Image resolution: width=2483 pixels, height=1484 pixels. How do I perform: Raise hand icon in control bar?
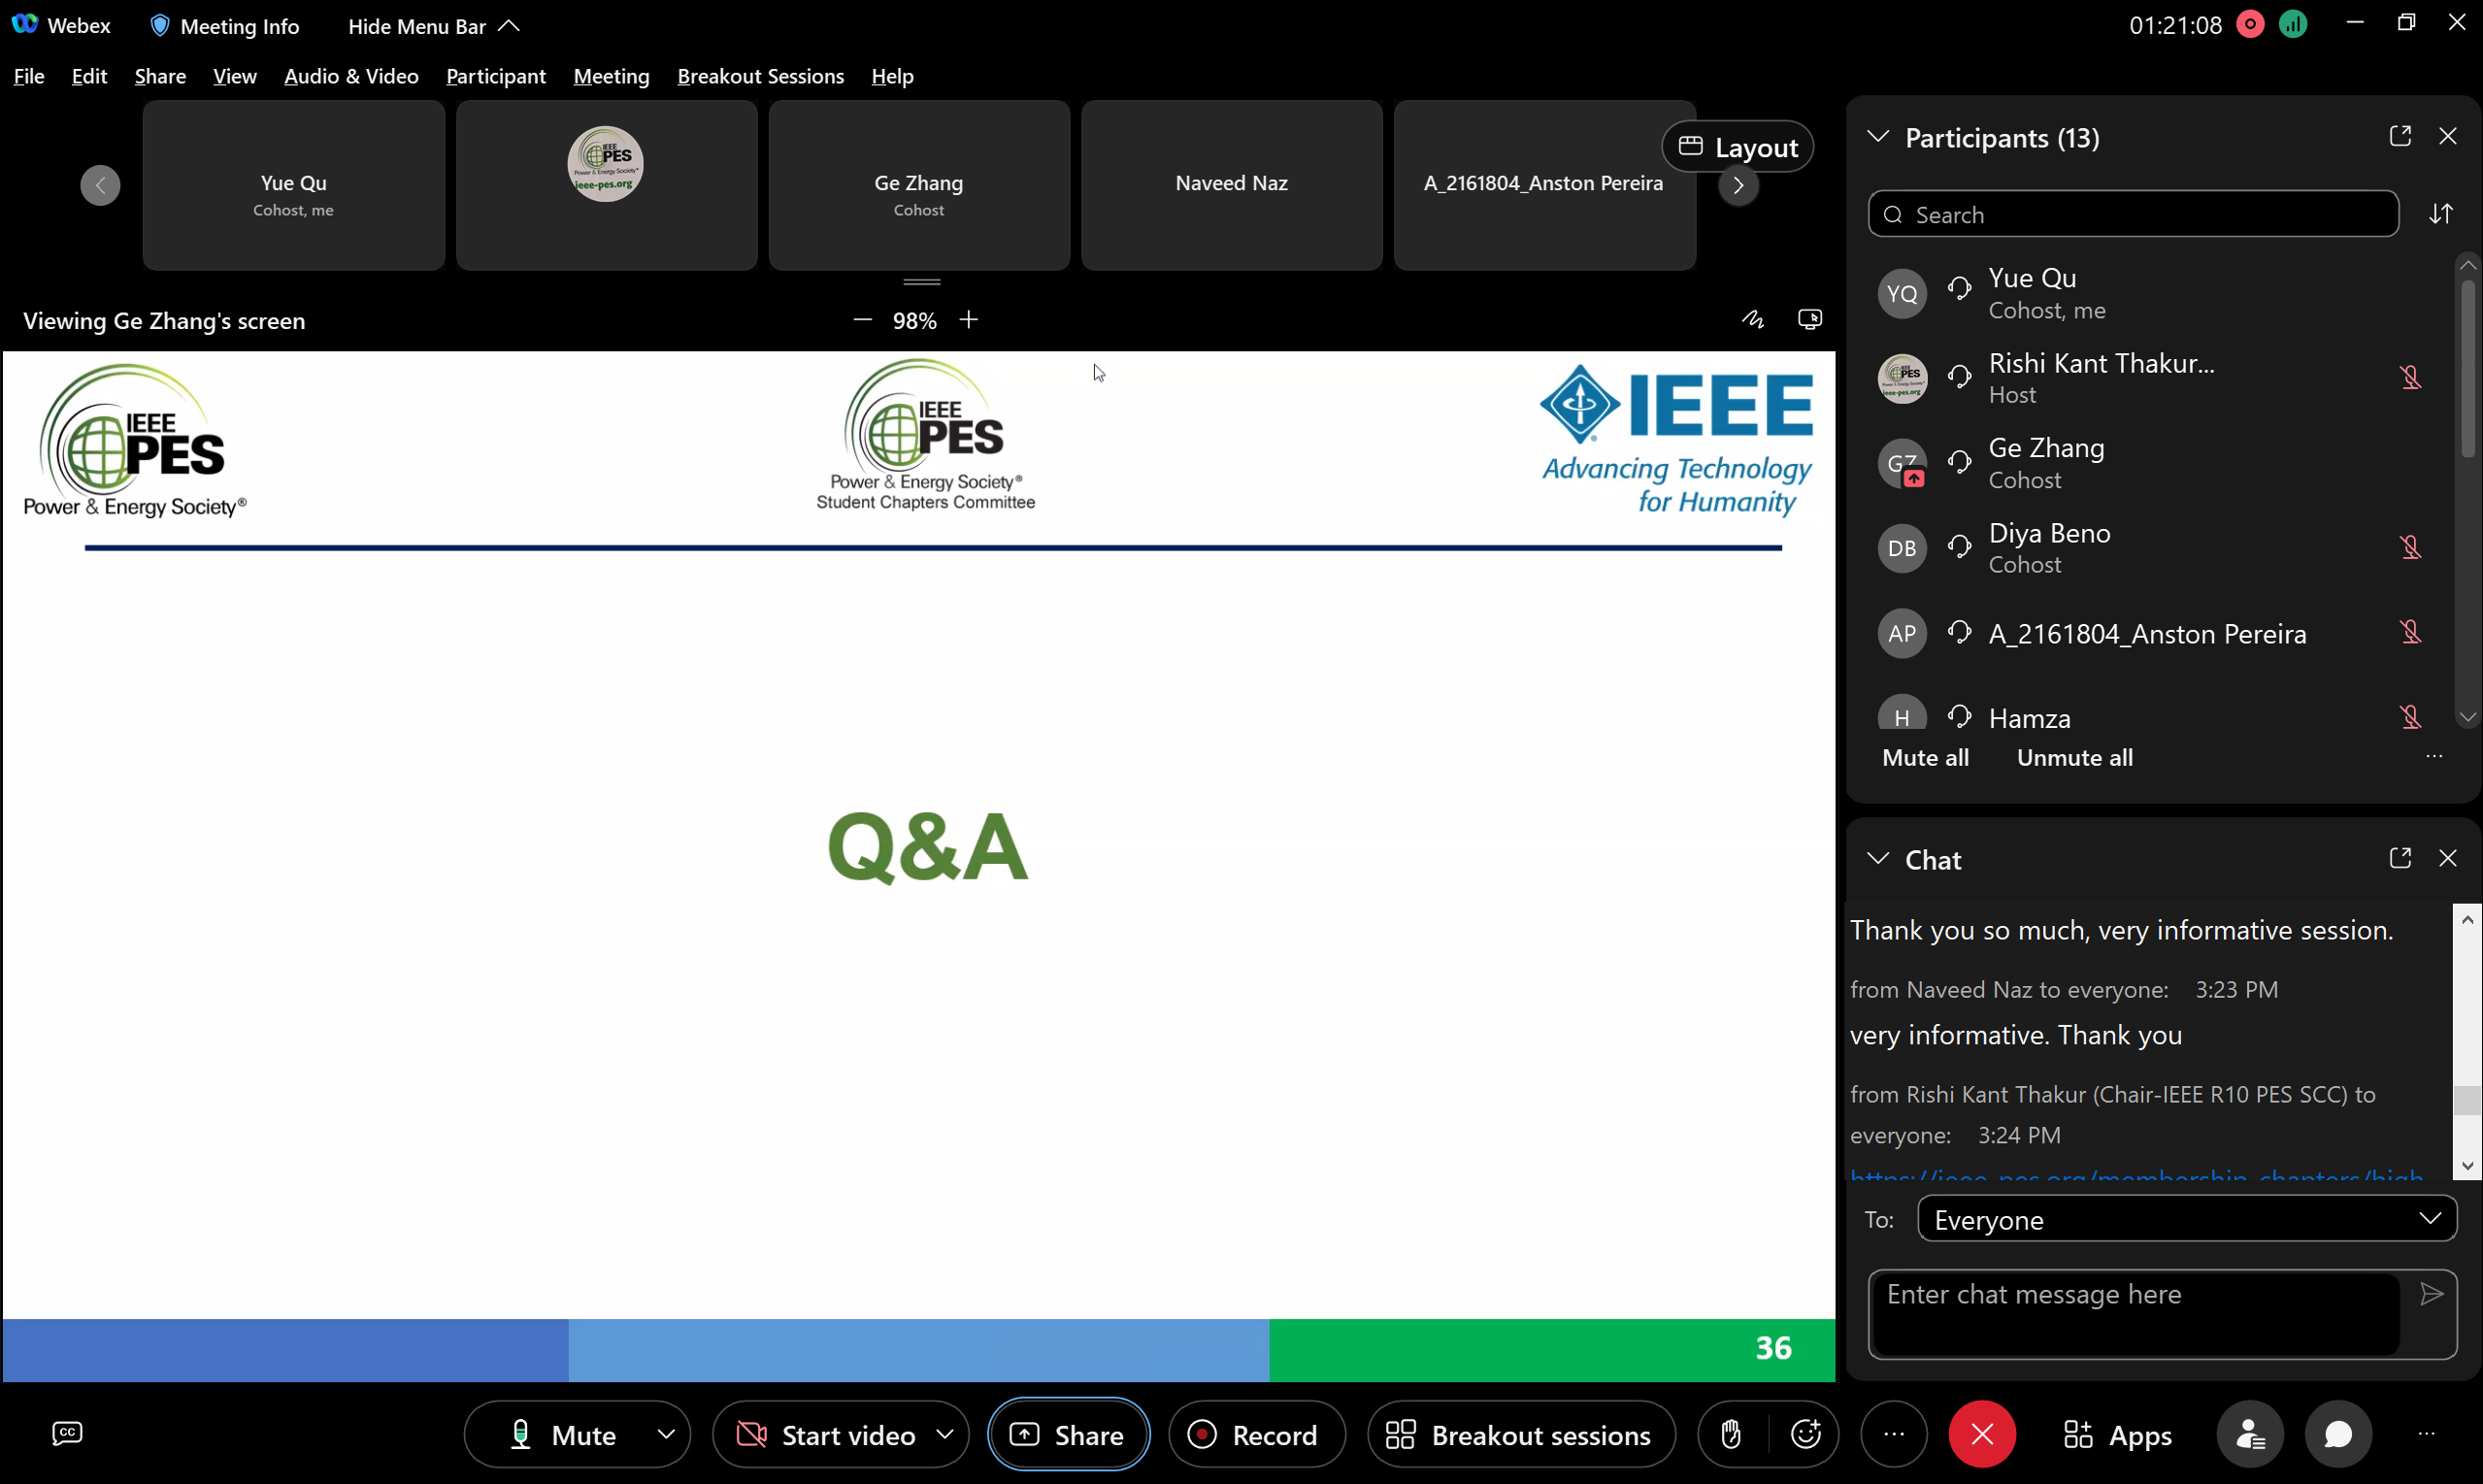click(x=1731, y=1434)
